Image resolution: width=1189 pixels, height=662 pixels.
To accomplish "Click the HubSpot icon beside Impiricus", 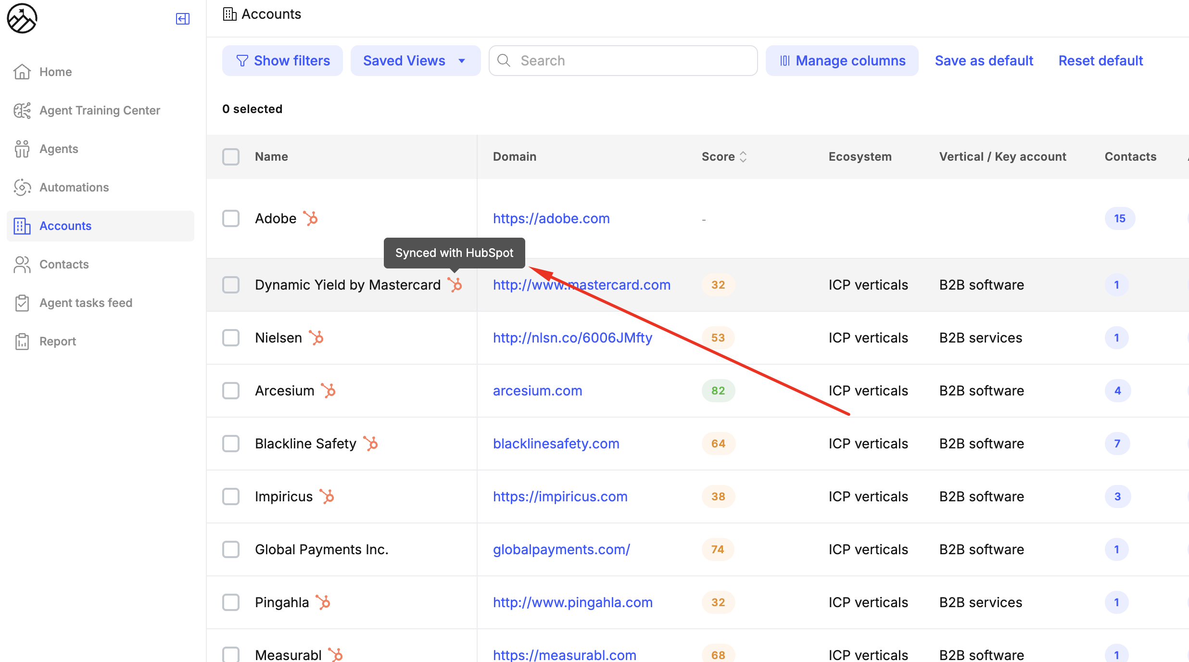I will coord(327,496).
